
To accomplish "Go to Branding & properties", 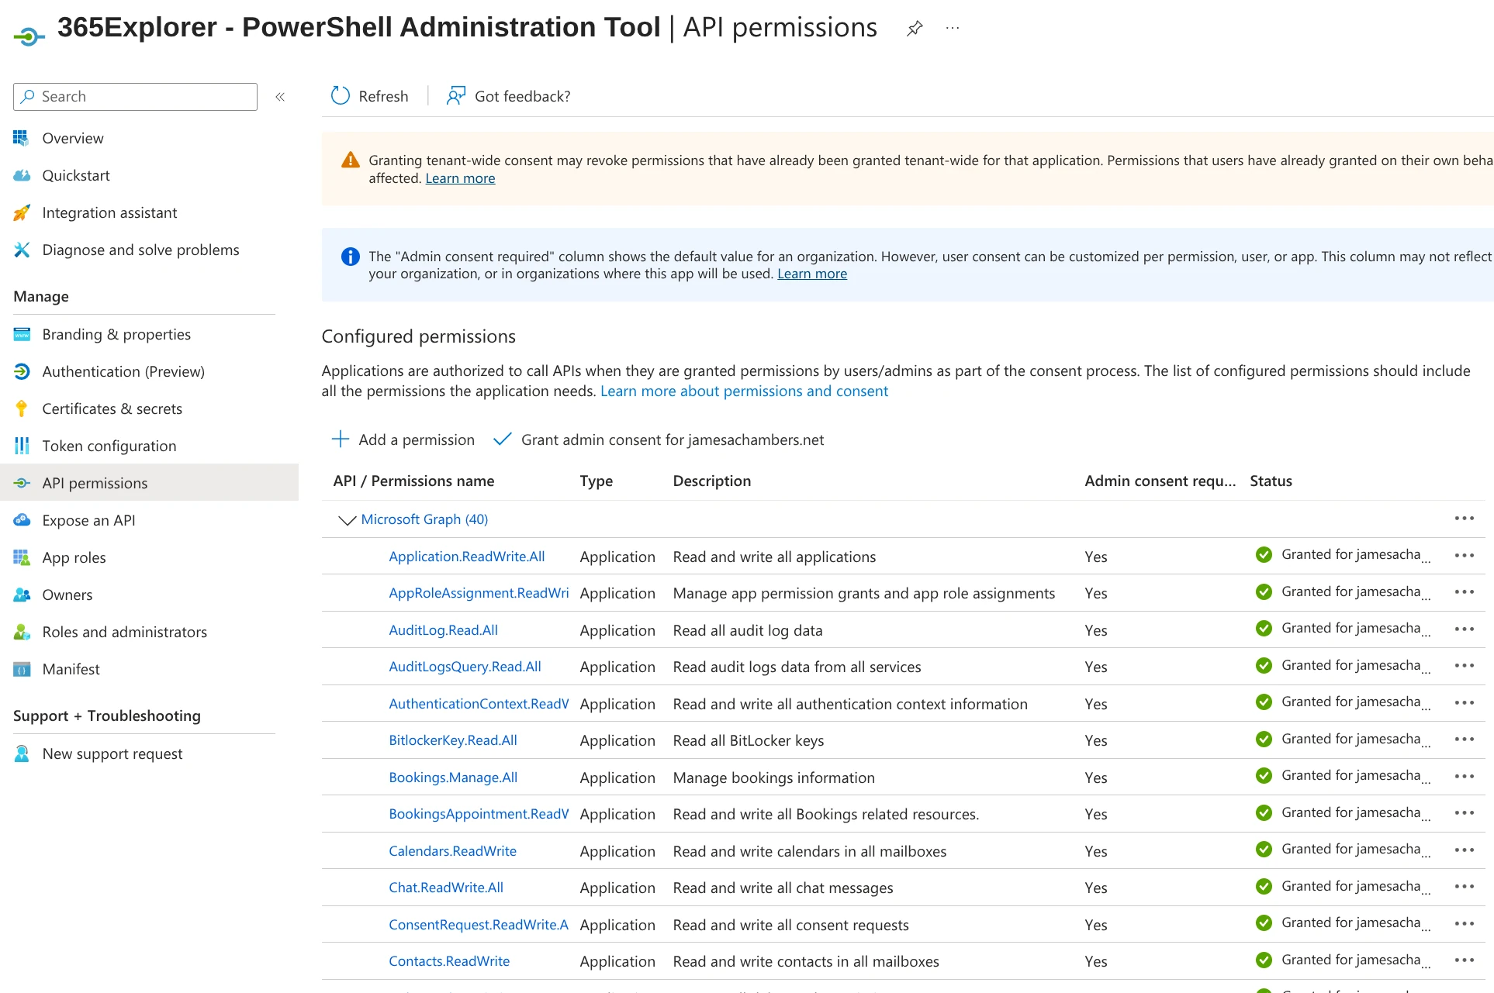I will [116, 334].
